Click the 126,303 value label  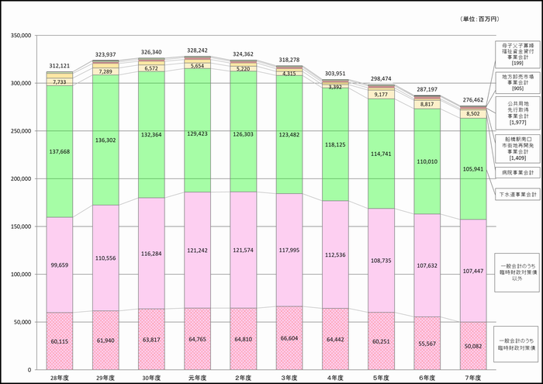coord(243,134)
